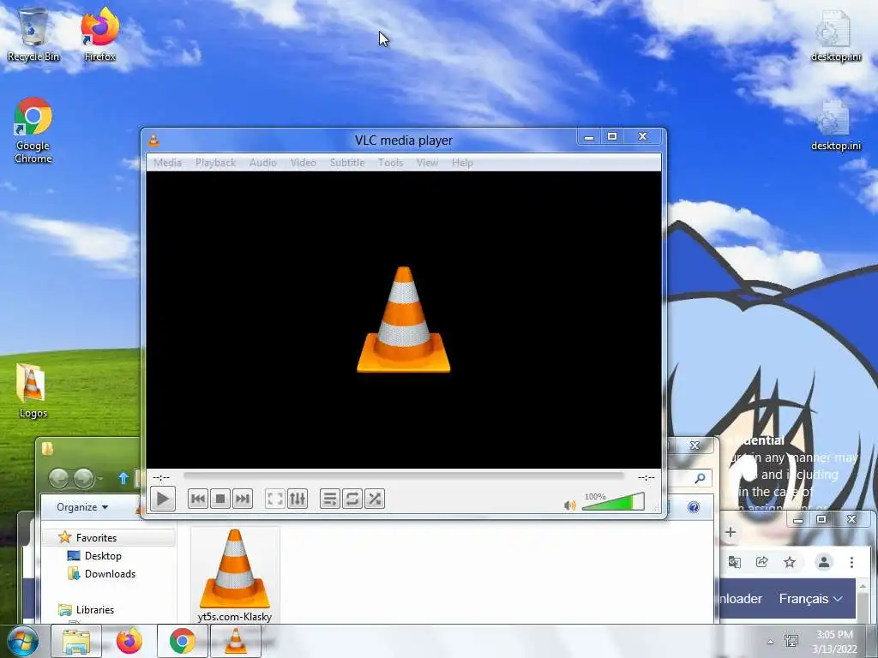The image size is (878, 658).
Task: Open the Recycle Bin desktop icon
Action: (x=33, y=34)
